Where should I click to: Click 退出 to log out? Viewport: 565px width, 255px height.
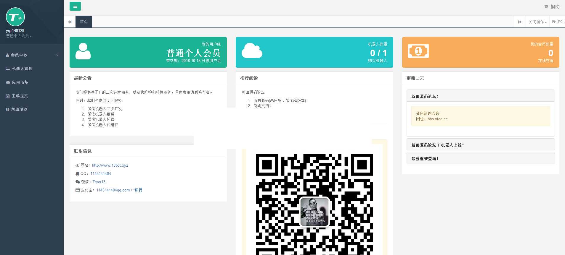click(x=560, y=22)
